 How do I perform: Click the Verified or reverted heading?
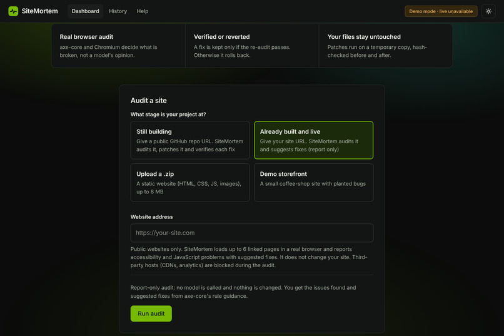point(221,37)
